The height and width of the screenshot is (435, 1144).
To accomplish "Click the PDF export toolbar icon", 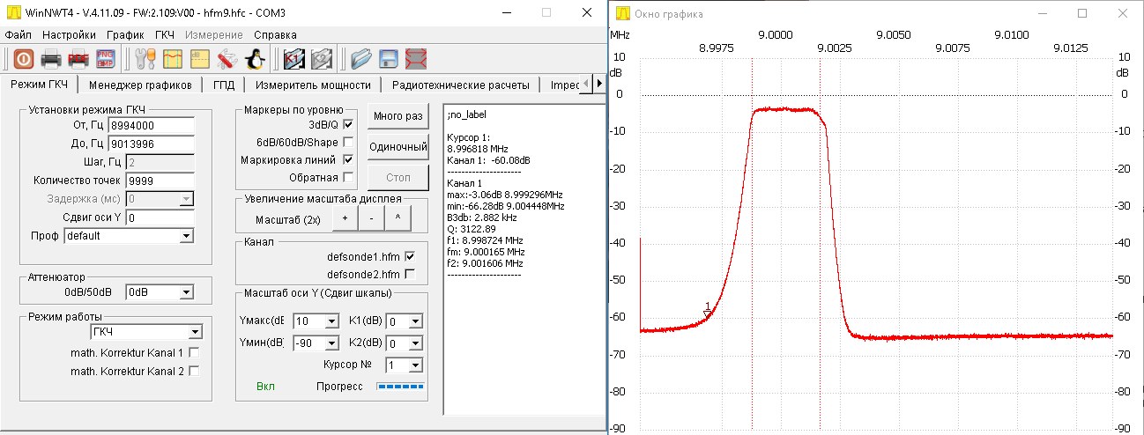I will click(x=79, y=59).
